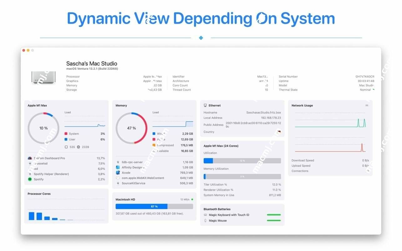Click the Download Speed row

click(x=330, y=160)
